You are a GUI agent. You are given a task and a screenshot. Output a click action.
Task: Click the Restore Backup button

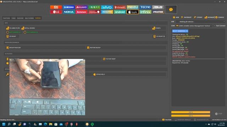[x=94, y=48]
